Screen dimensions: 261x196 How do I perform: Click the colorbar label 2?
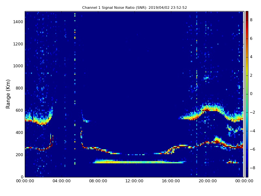(251, 75)
